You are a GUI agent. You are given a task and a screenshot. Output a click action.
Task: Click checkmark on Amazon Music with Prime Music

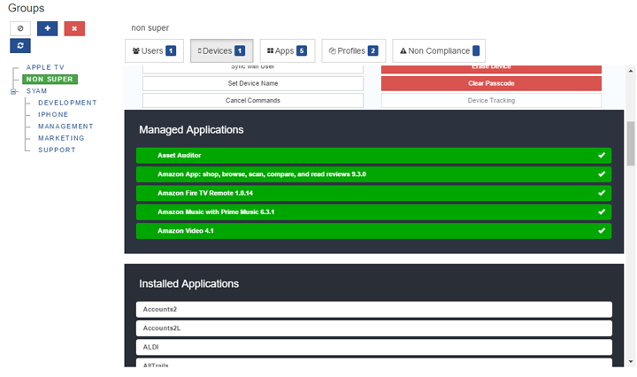[x=602, y=212]
